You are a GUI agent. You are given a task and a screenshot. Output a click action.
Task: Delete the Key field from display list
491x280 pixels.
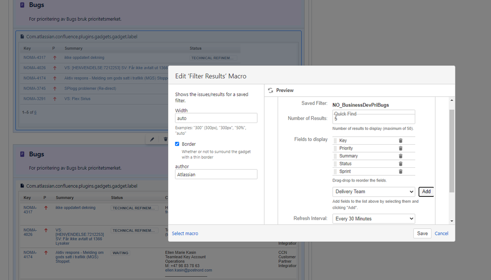click(400, 141)
